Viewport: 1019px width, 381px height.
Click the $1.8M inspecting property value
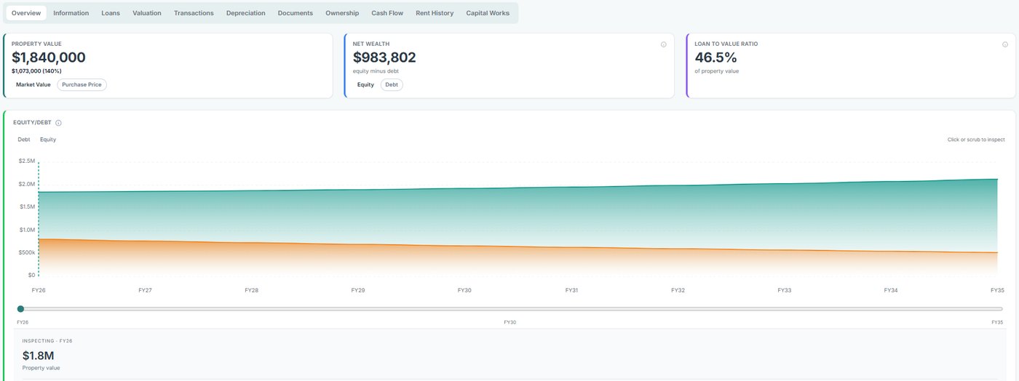(x=38, y=356)
